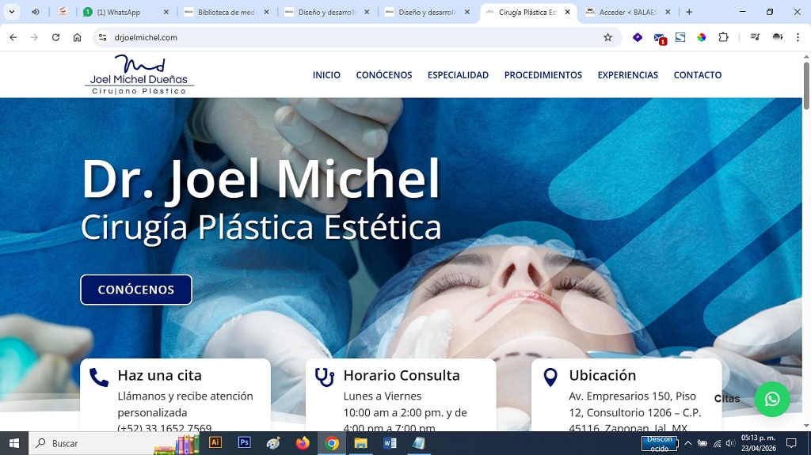Image resolution: width=811 pixels, height=455 pixels.
Task: Reload the page using the refresh icon
Action: pyautogui.click(x=55, y=37)
